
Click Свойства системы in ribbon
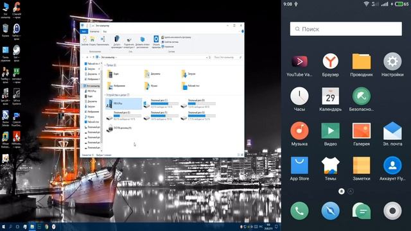point(170,42)
